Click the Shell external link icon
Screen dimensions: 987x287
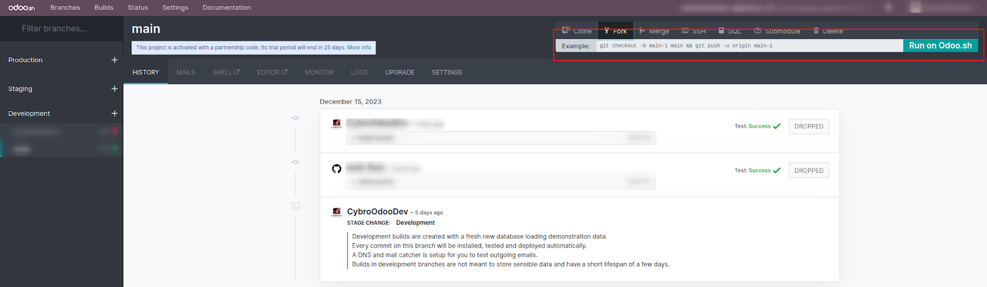coord(237,72)
